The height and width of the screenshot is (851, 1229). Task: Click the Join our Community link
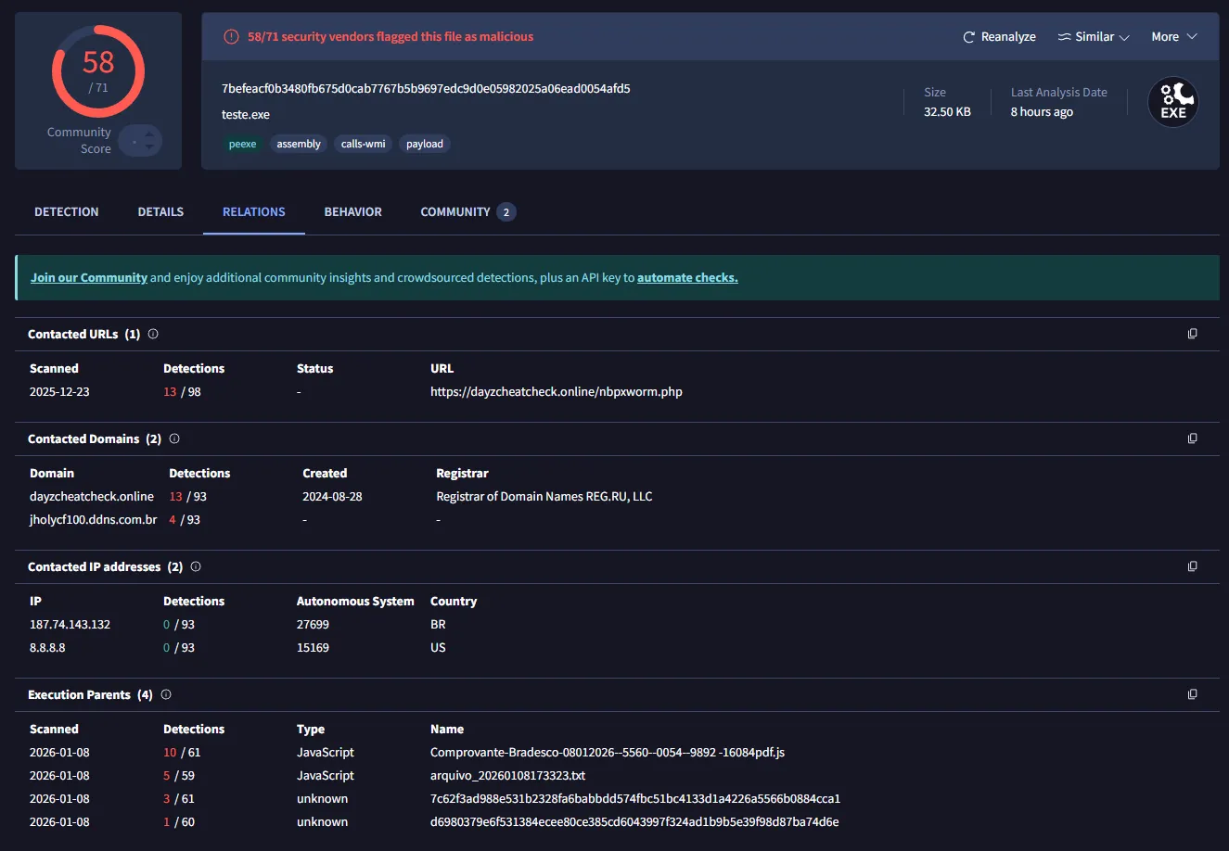(89, 277)
